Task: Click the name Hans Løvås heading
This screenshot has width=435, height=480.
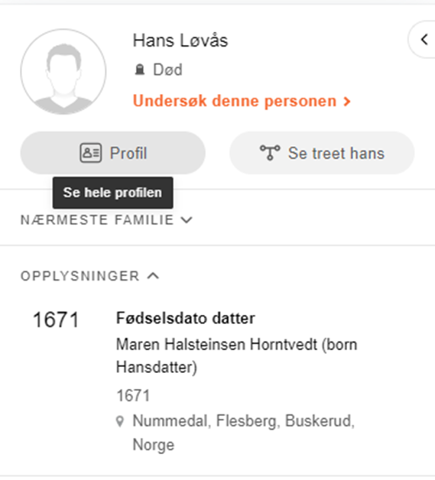Action: pyautogui.click(x=180, y=41)
